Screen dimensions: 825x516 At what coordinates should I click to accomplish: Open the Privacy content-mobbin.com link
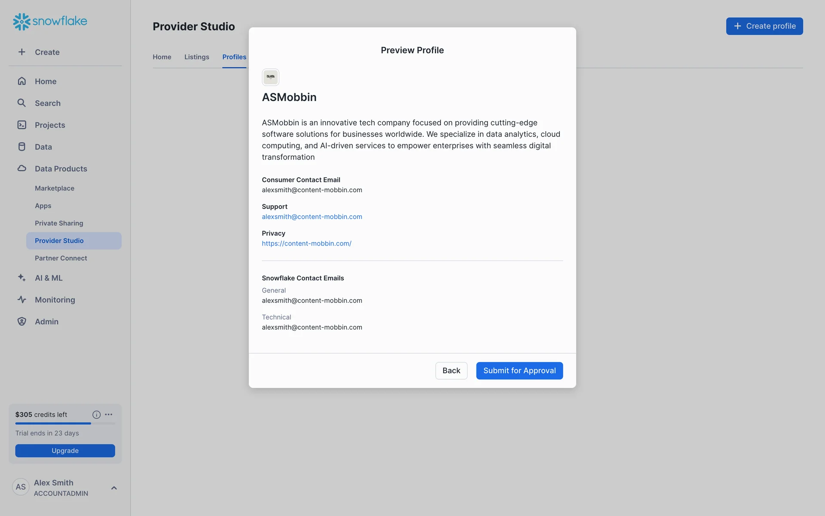pyautogui.click(x=306, y=243)
